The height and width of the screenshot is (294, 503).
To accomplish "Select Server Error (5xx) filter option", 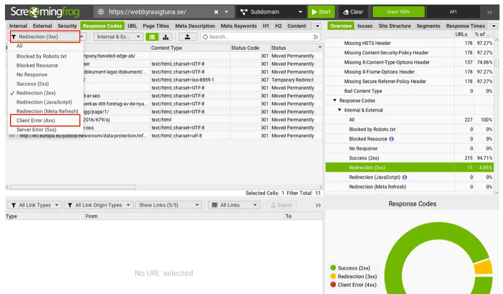I will 46,129.
